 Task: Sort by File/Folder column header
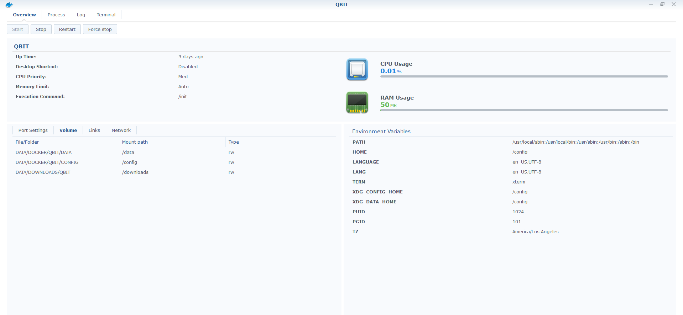[66, 142]
